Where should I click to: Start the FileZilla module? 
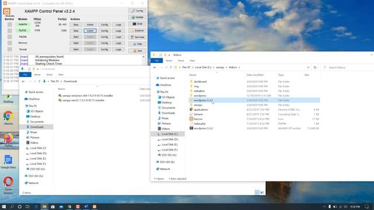point(76,37)
